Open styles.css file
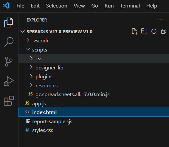 point(94,130)
